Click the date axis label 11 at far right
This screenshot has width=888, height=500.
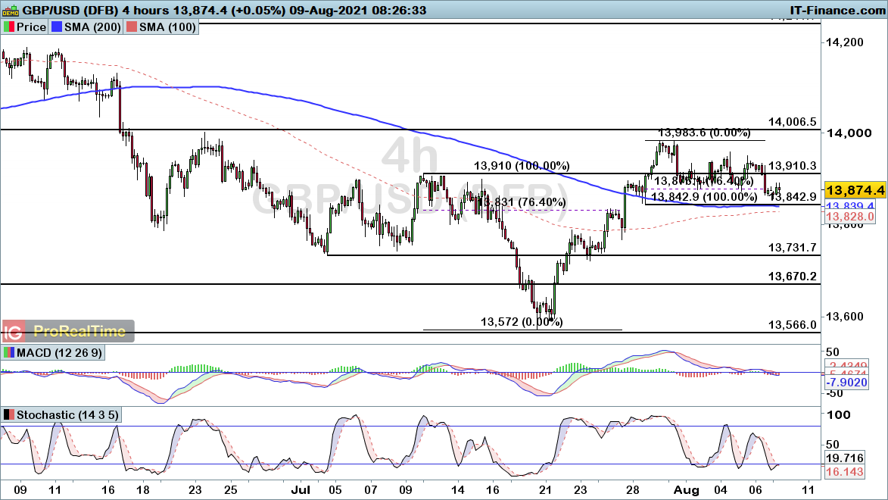809,490
